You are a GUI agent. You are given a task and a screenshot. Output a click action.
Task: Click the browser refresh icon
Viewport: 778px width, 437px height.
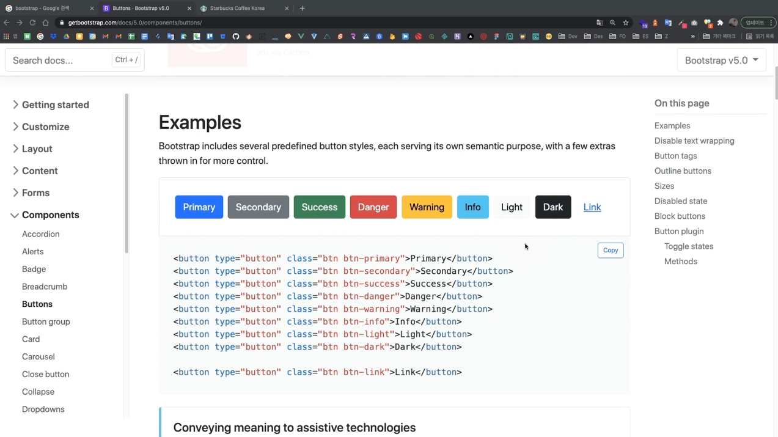tap(32, 23)
